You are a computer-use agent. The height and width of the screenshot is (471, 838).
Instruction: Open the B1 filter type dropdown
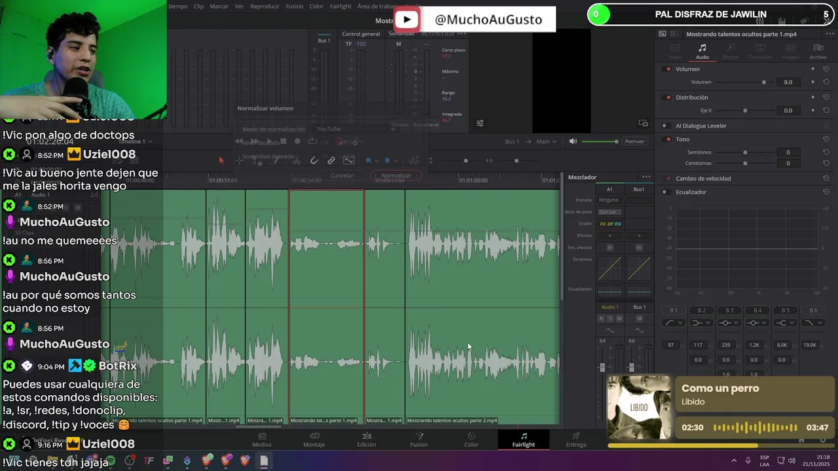pyautogui.click(x=674, y=323)
